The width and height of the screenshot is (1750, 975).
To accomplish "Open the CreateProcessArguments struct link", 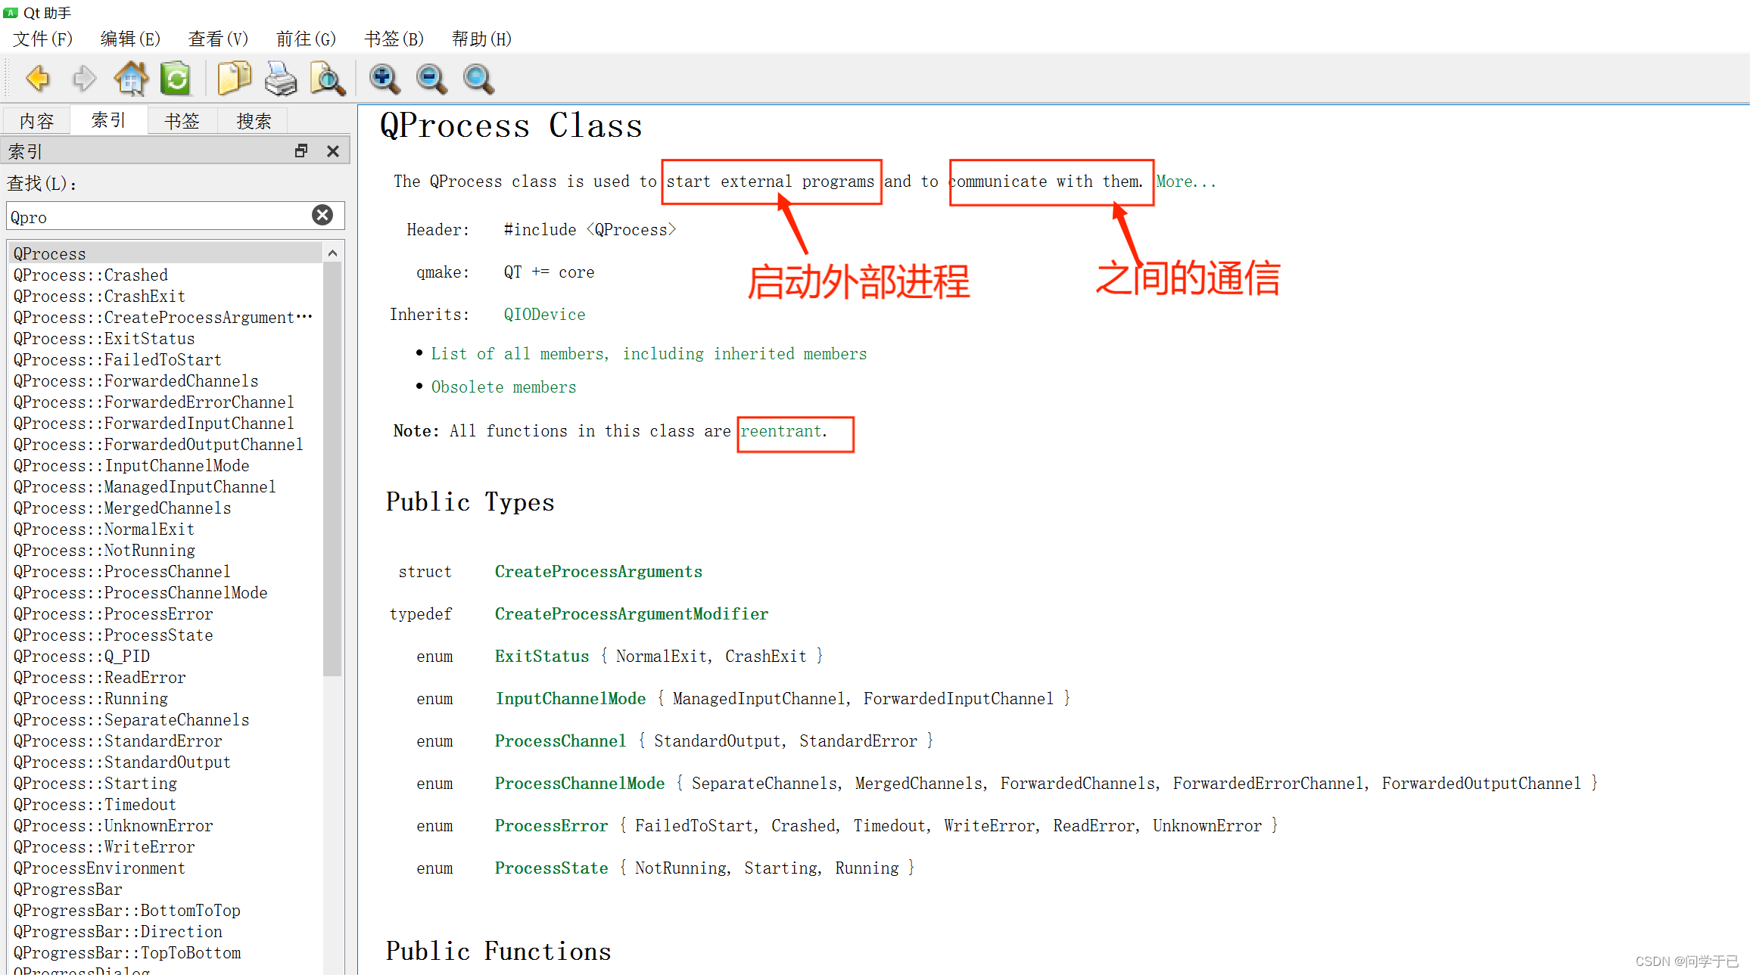I will tap(598, 572).
